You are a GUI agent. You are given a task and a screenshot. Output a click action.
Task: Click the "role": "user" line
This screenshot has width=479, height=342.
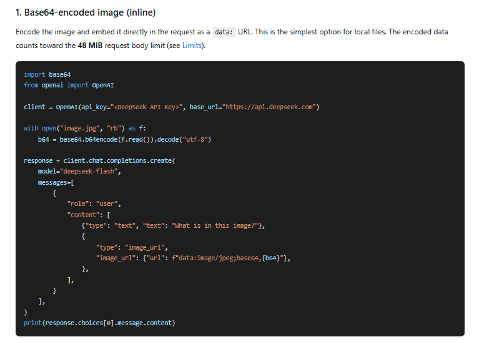click(94, 203)
